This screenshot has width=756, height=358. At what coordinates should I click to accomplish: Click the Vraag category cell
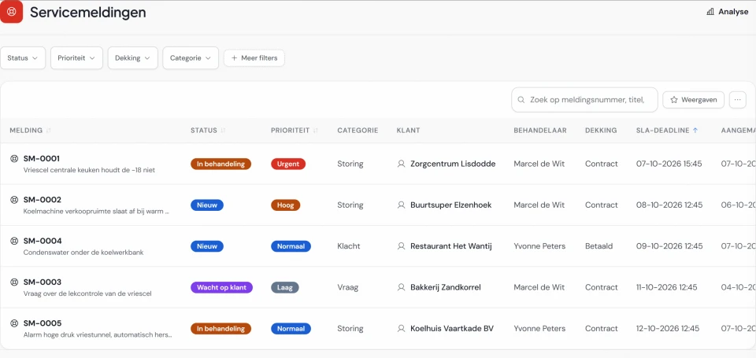347,287
